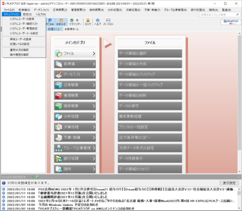Screen dimensions: 242x211
Task: Expand the 管理帳票 category chevron
Action: click(94, 96)
